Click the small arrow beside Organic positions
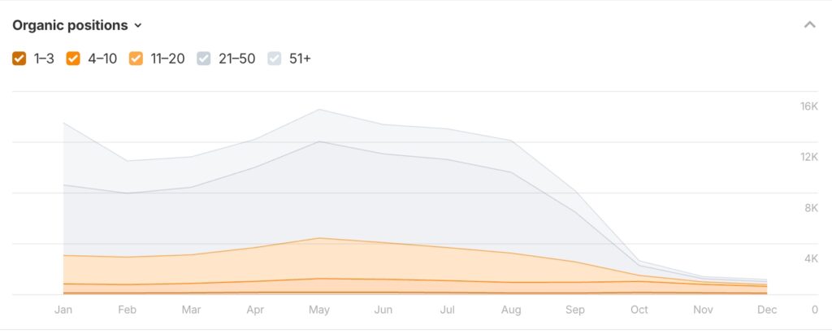Image resolution: width=832 pixels, height=334 pixels. 138,26
